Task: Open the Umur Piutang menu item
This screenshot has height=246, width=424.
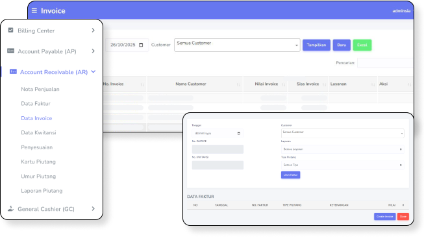Action: pos(38,177)
